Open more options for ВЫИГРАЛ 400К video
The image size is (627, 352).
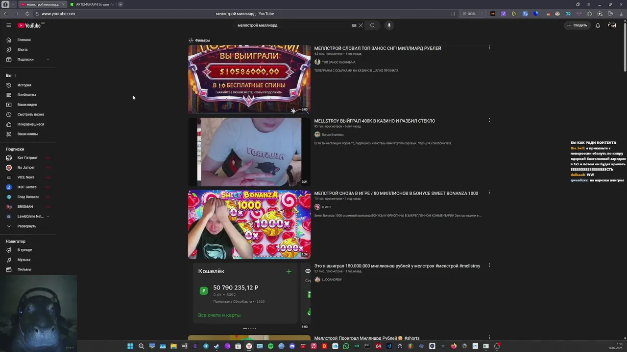pos(489,120)
